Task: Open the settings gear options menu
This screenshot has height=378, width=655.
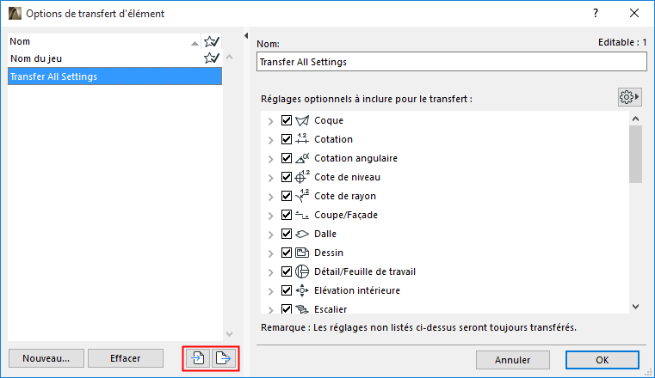Action: coord(631,97)
